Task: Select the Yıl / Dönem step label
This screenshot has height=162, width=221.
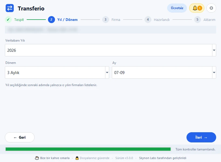Action: coord(67,20)
